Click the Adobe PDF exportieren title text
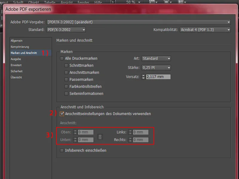Screen dimensions: 239x179 pos(28,9)
